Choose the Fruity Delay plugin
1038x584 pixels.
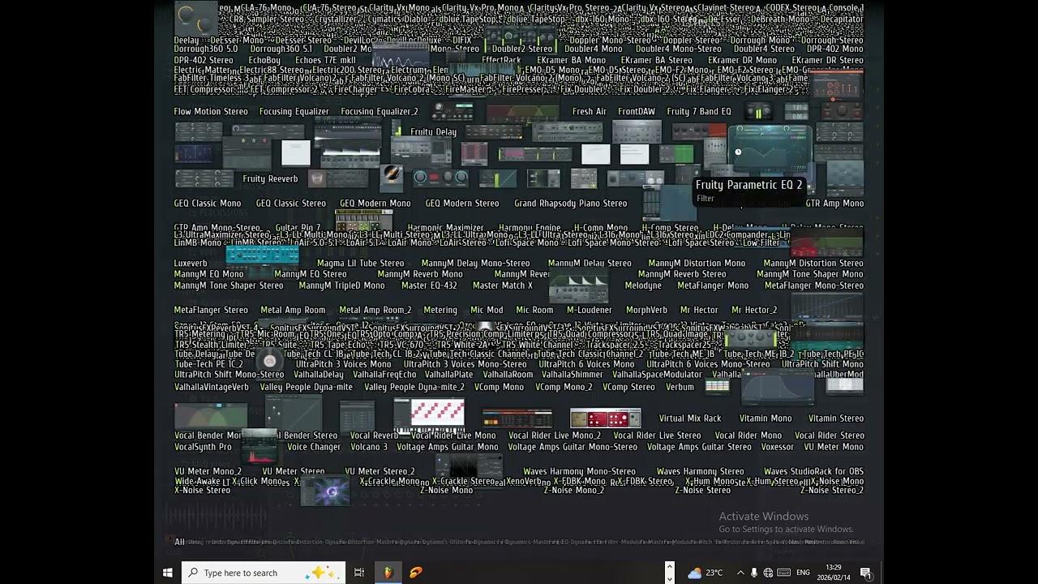(x=433, y=131)
